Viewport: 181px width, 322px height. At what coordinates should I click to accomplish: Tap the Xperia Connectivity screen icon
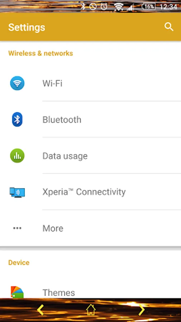click(17, 192)
